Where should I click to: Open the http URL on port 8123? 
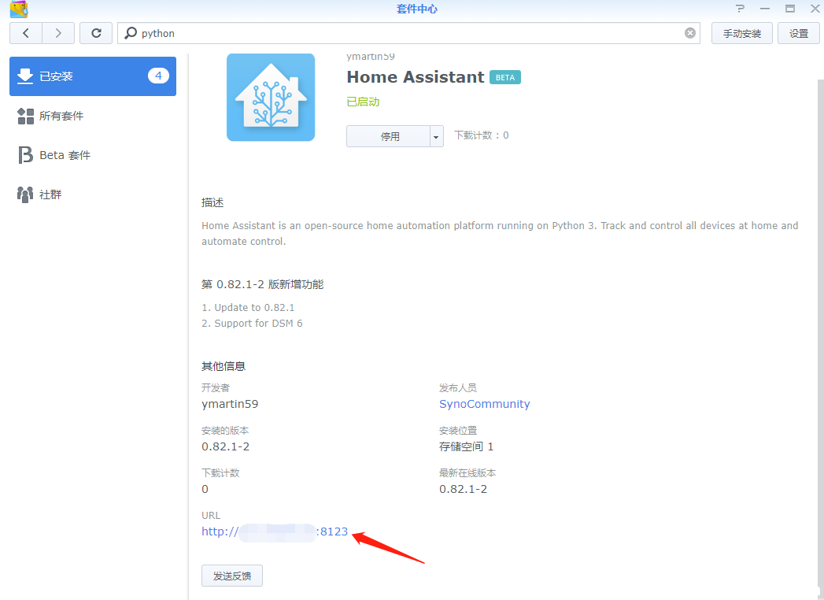click(275, 531)
